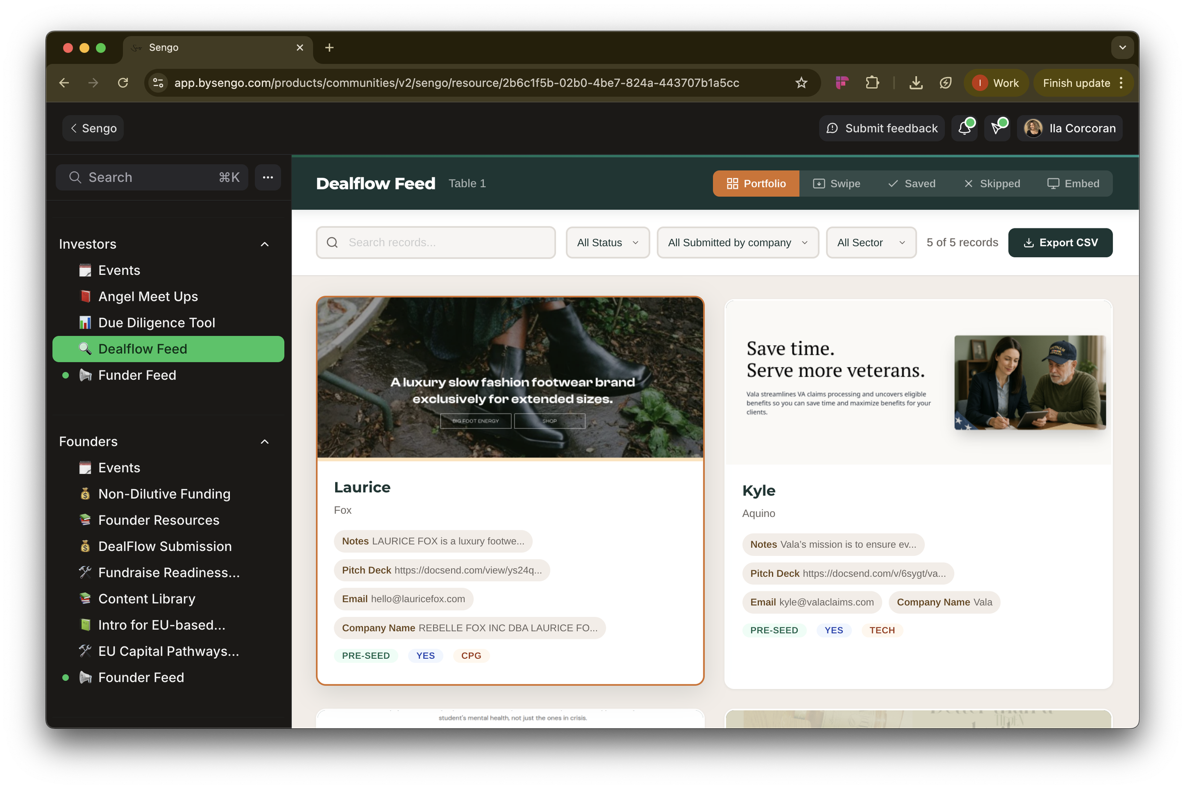This screenshot has width=1185, height=789.
Task: Switch to the Swipe view tab
Action: 836,184
